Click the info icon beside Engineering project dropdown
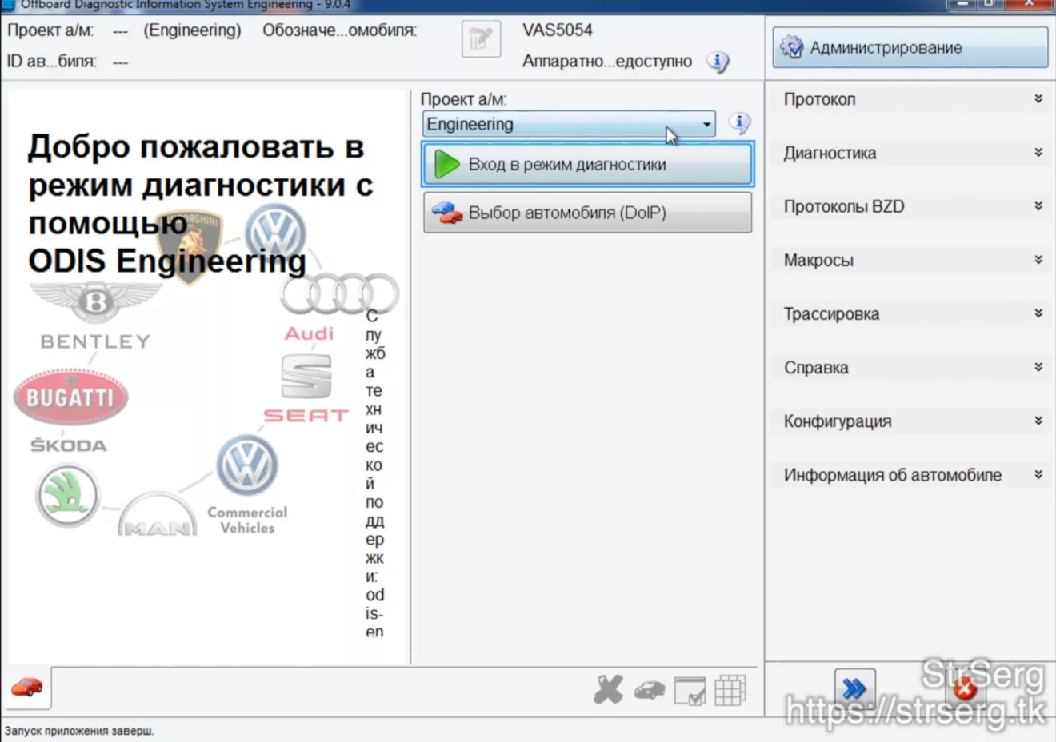1056x742 pixels. tap(739, 123)
